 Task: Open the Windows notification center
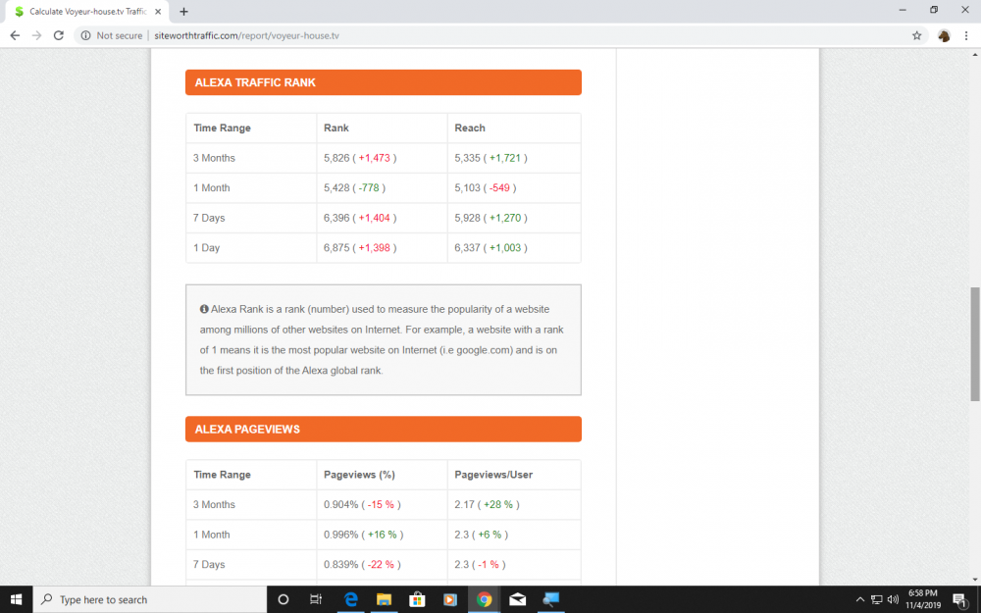pos(959,599)
